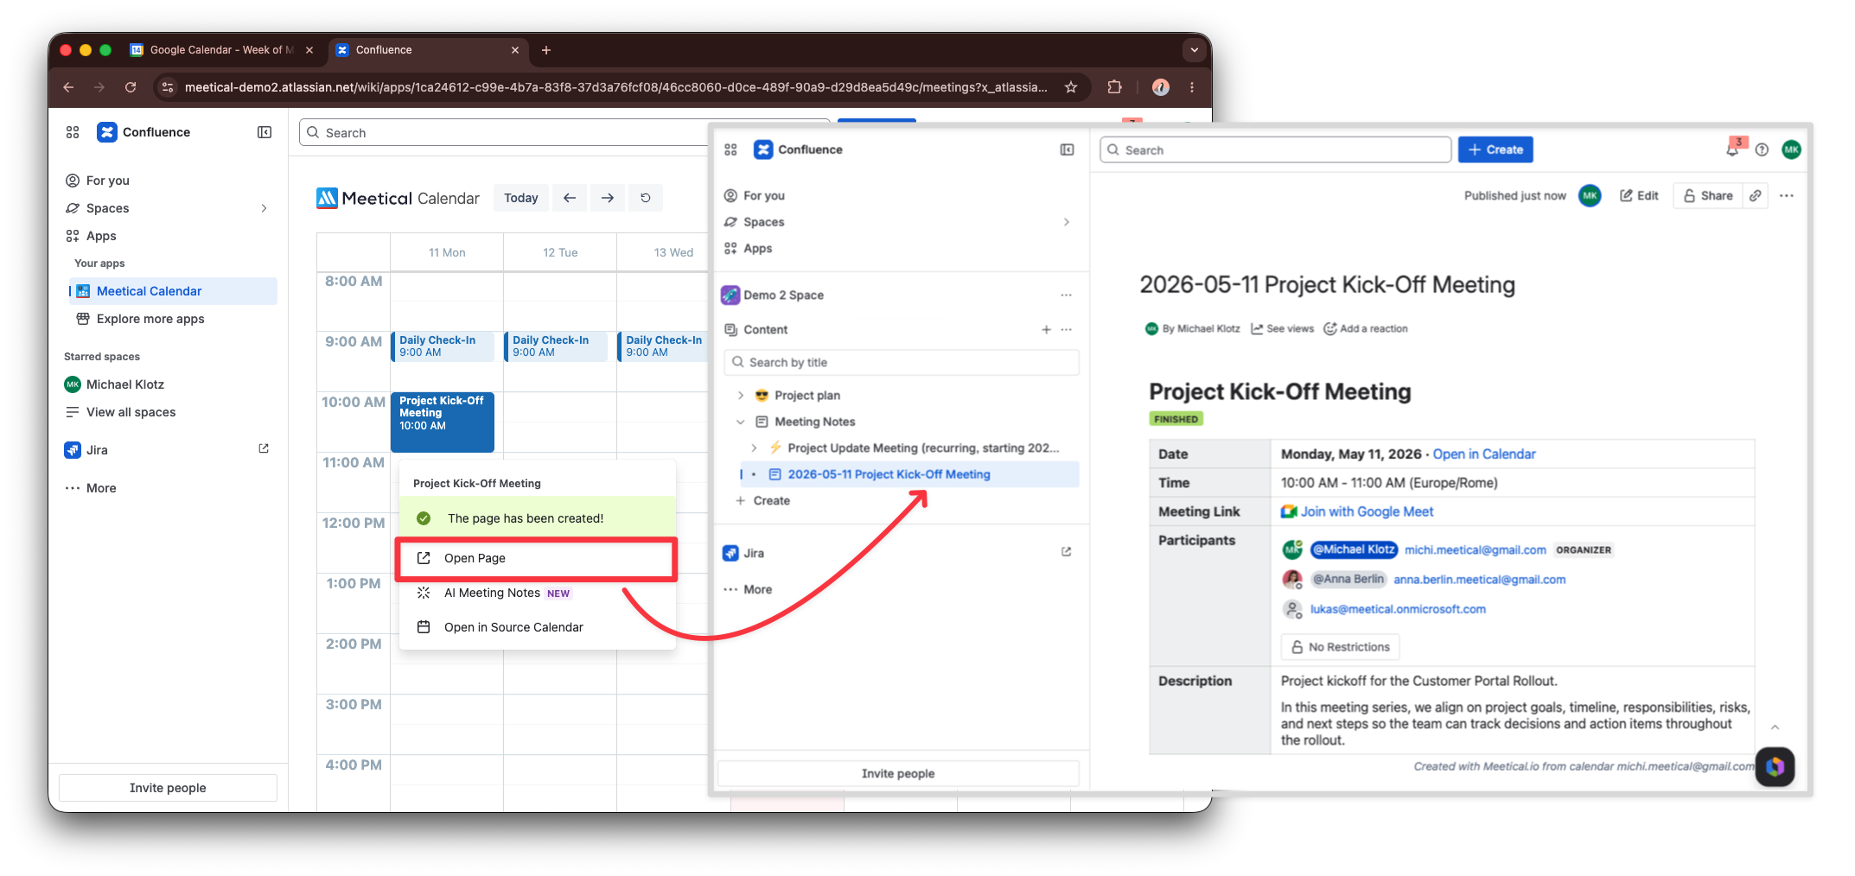Expand the Project Update Meeting tree item
This screenshot has width=1855, height=876.
pyautogui.click(x=754, y=448)
